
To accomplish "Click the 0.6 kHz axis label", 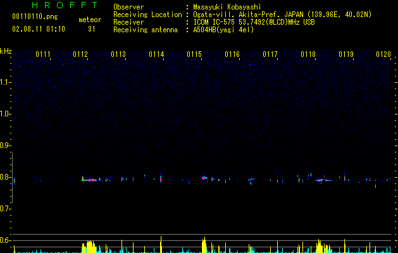I will click(5, 240).
